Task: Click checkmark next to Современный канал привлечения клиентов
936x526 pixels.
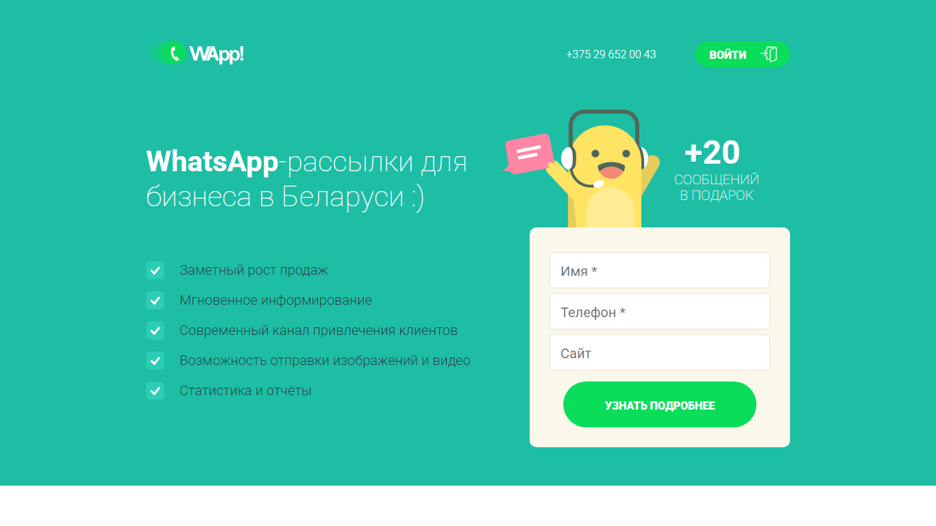Action: click(155, 330)
